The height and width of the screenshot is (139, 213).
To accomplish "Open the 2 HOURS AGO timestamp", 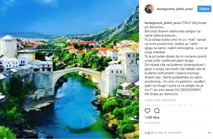I will pyautogui.click(x=152, y=123).
